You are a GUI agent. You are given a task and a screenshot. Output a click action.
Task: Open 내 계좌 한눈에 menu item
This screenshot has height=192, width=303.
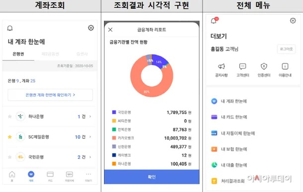[x=229, y=101]
